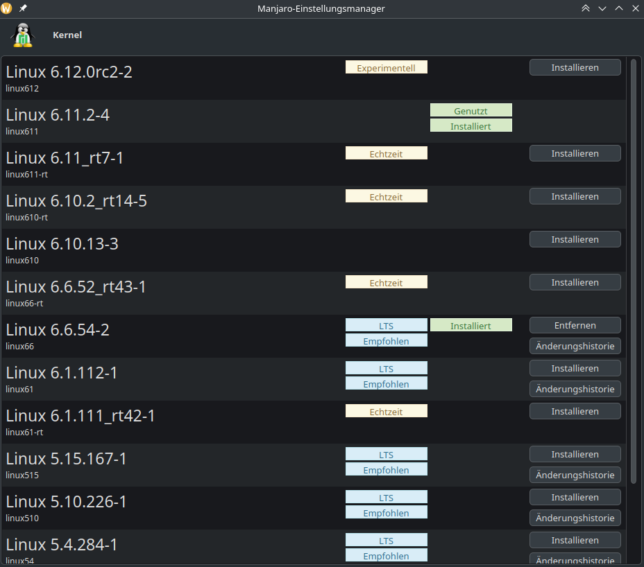
Task: Click the Installiert tag of Linux 6.6.54-2
Action: click(471, 325)
